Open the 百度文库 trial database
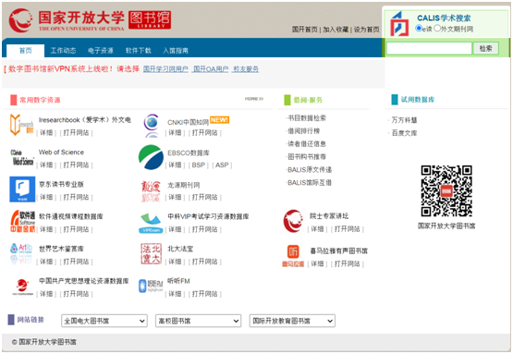Image resolution: width=513 pixels, height=354 pixels. pyautogui.click(x=404, y=133)
